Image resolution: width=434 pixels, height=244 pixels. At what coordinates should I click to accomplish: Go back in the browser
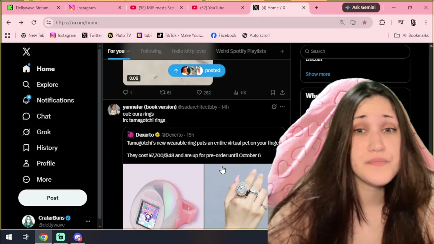point(8,22)
